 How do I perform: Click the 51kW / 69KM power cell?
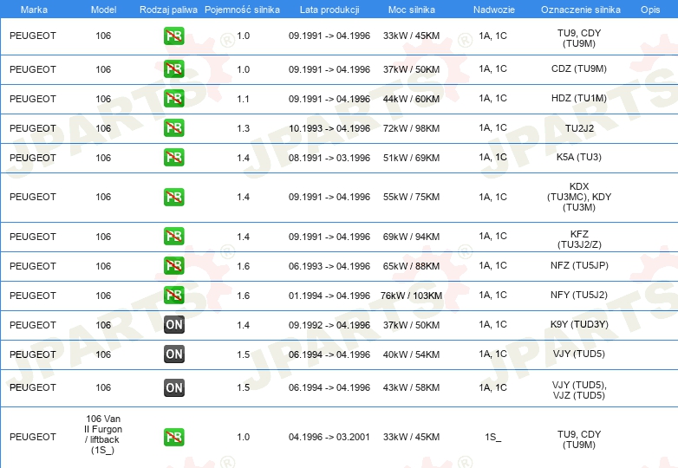click(411, 158)
